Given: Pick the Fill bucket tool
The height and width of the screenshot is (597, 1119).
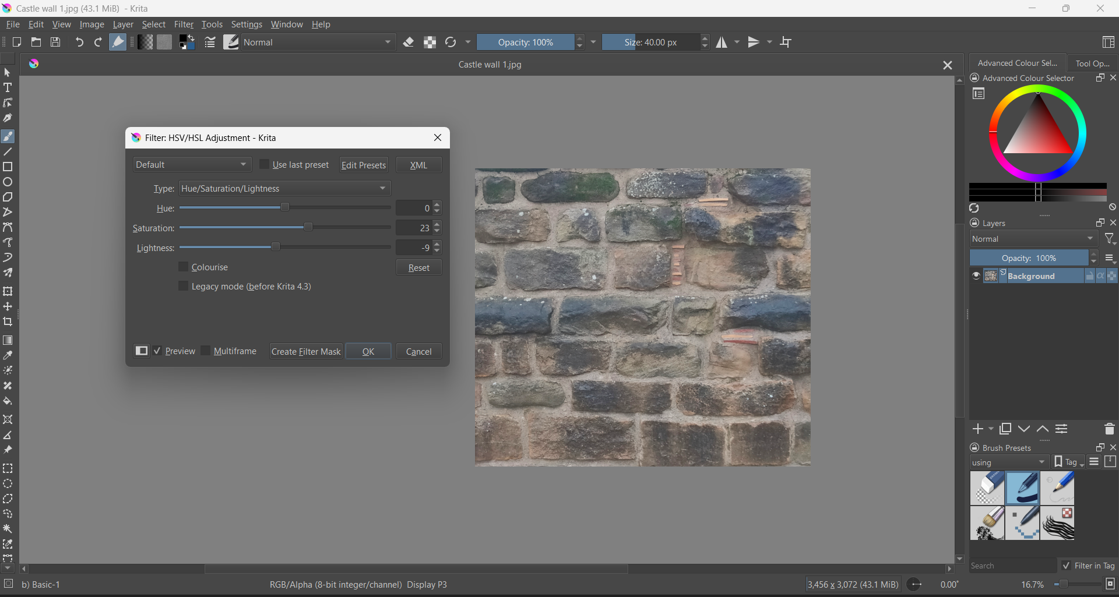Looking at the screenshot, I should [x=8, y=401].
